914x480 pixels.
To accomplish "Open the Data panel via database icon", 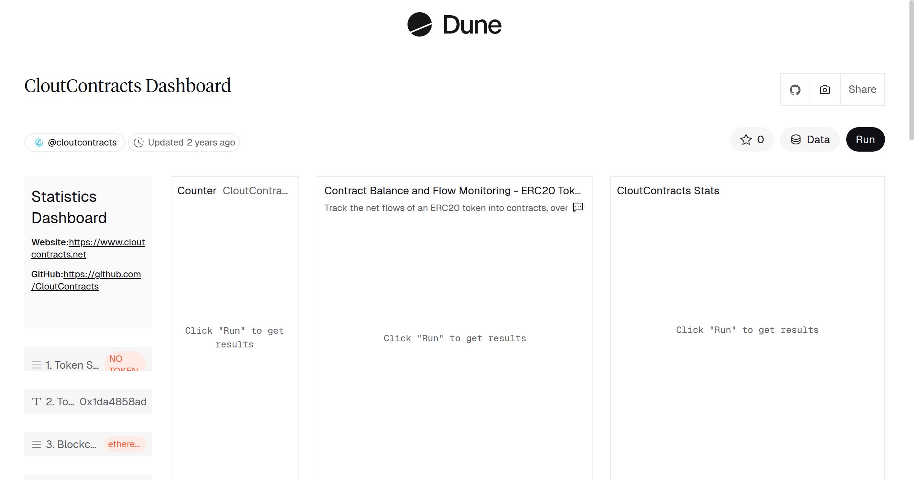I will 810,139.
